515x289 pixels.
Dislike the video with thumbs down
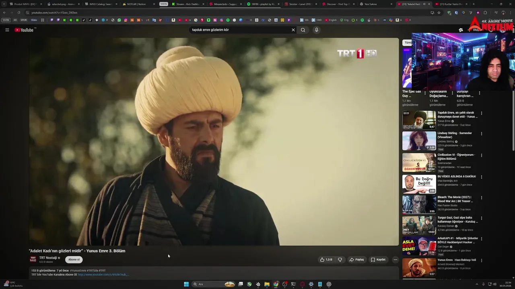pos(340,260)
